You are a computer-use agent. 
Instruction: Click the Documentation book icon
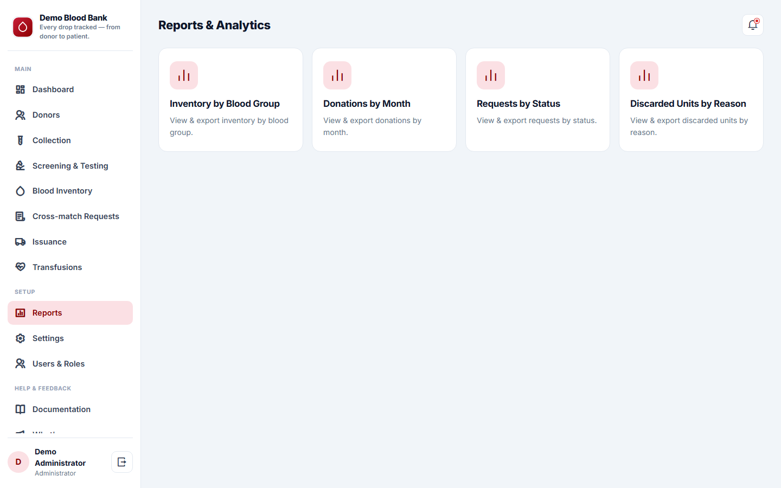[20, 409]
